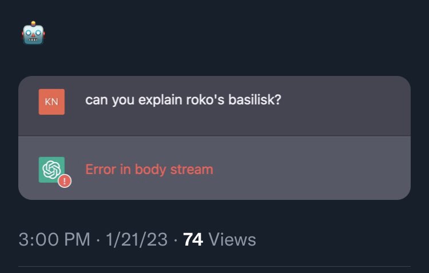The height and width of the screenshot is (273, 429).
Task: Click the gray error response row background
Action: click(214, 168)
